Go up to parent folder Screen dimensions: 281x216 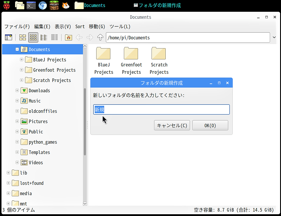point(100,37)
